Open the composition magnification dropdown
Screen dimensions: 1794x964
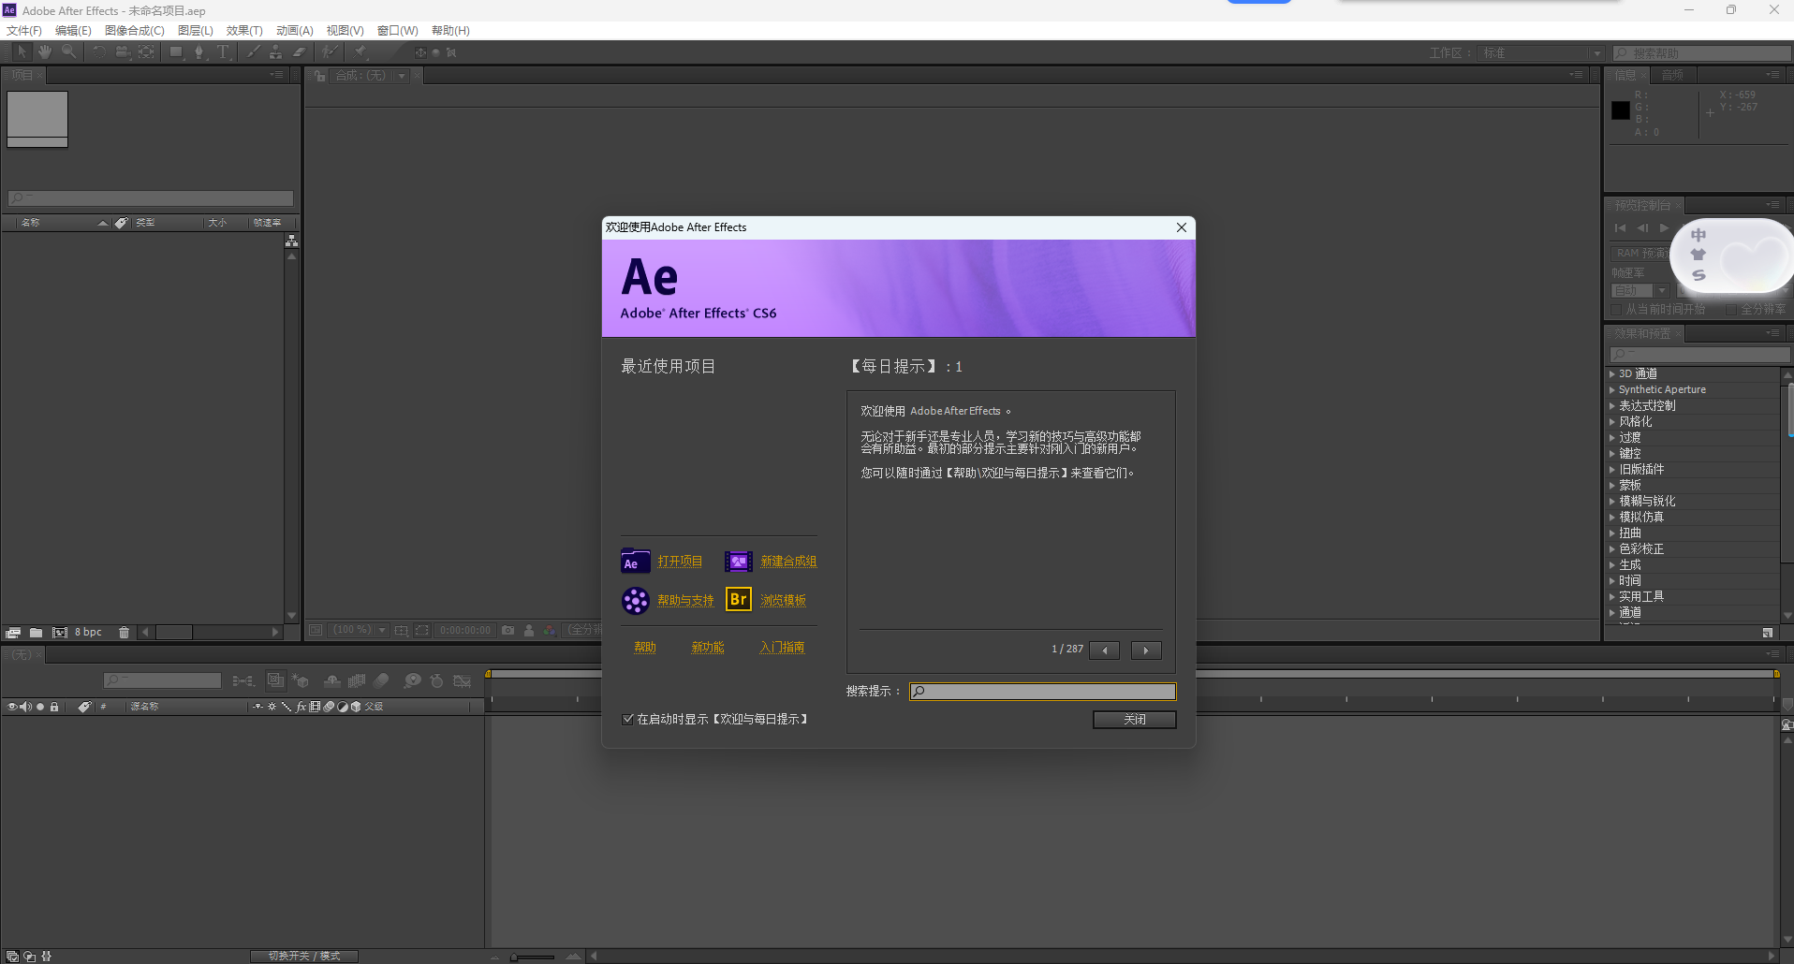coord(382,630)
